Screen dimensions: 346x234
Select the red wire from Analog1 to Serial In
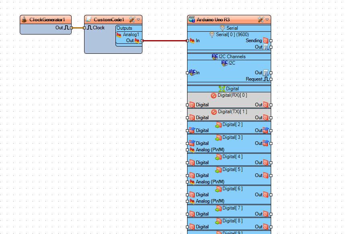(165, 41)
